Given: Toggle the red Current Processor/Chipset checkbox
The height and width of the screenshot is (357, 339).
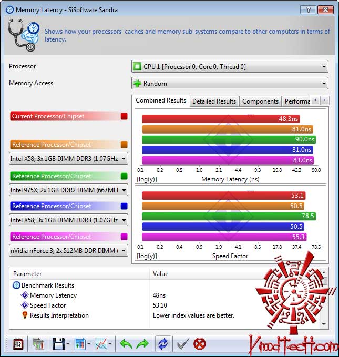Looking at the screenshot, I should tap(124, 116).
